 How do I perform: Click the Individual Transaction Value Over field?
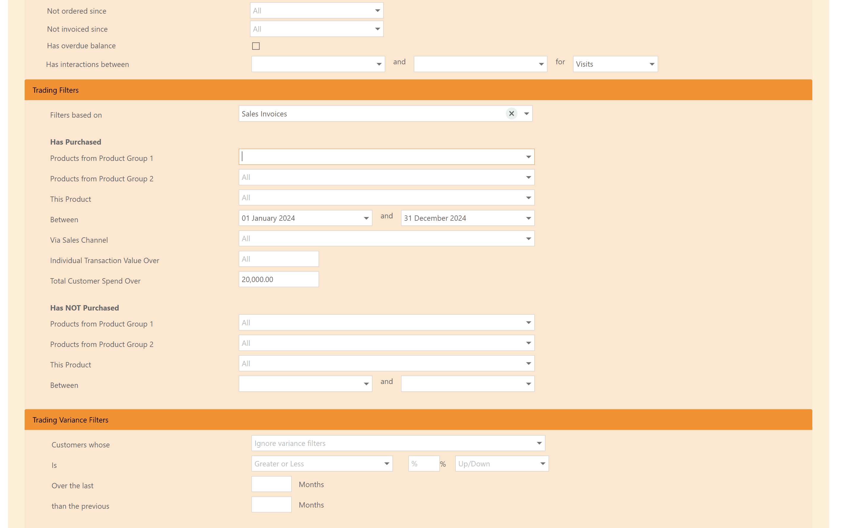coord(279,259)
